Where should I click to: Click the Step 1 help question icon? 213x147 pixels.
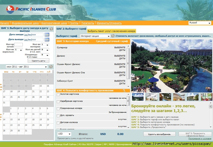click(x=51, y=29)
